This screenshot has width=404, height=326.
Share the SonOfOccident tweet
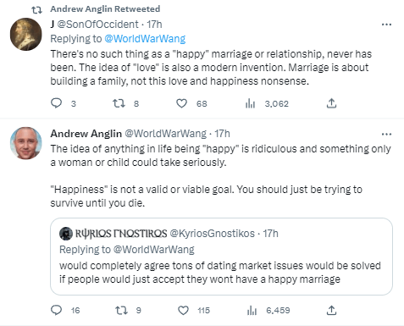pyautogui.click(x=331, y=103)
